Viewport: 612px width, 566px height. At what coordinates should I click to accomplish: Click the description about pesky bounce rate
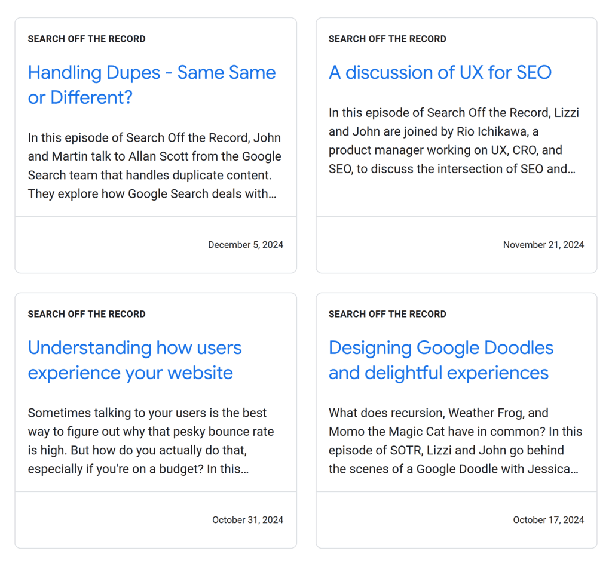pyautogui.click(x=151, y=441)
